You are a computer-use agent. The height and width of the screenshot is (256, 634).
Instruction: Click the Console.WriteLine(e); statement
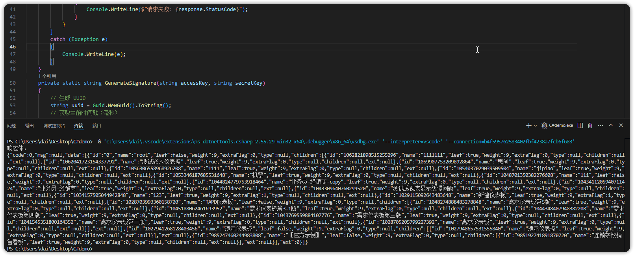coord(94,54)
